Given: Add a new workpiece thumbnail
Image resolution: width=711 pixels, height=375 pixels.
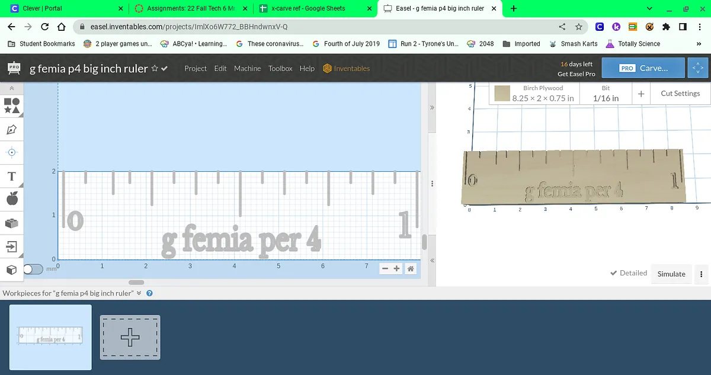Looking at the screenshot, I should pos(130,337).
